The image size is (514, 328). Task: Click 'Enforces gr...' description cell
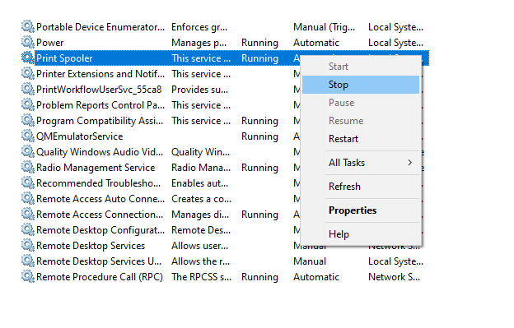(x=199, y=27)
